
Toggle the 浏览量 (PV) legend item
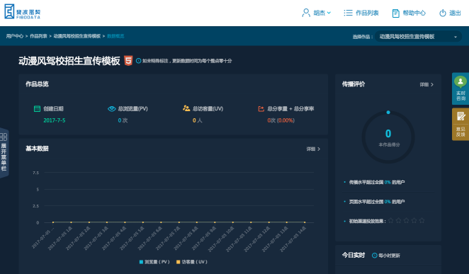click(x=154, y=262)
